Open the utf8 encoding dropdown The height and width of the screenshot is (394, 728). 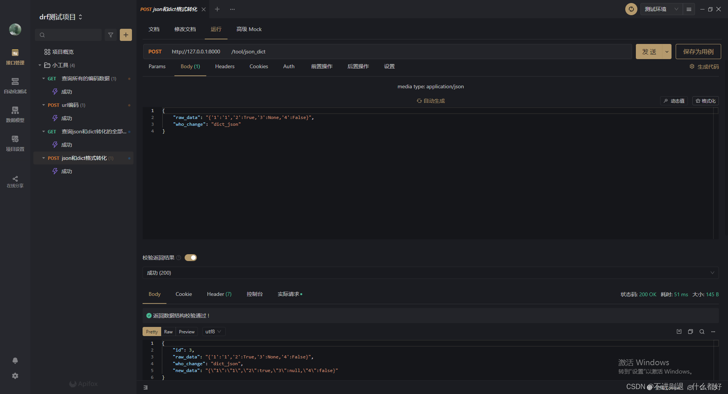213,331
